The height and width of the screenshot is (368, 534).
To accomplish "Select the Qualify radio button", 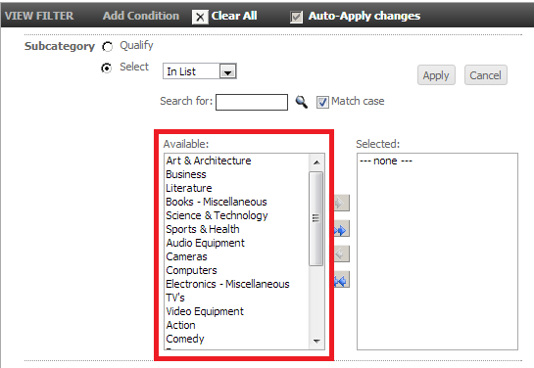I will 107,47.
